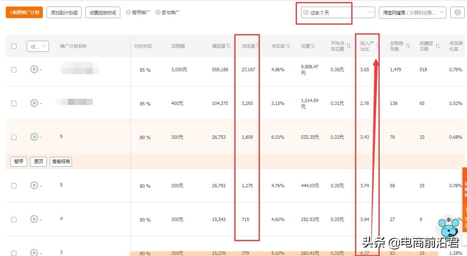The height and width of the screenshot is (256, 467).
Task: Click the orange 新建推广计划 button
Action: [x=24, y=12]
